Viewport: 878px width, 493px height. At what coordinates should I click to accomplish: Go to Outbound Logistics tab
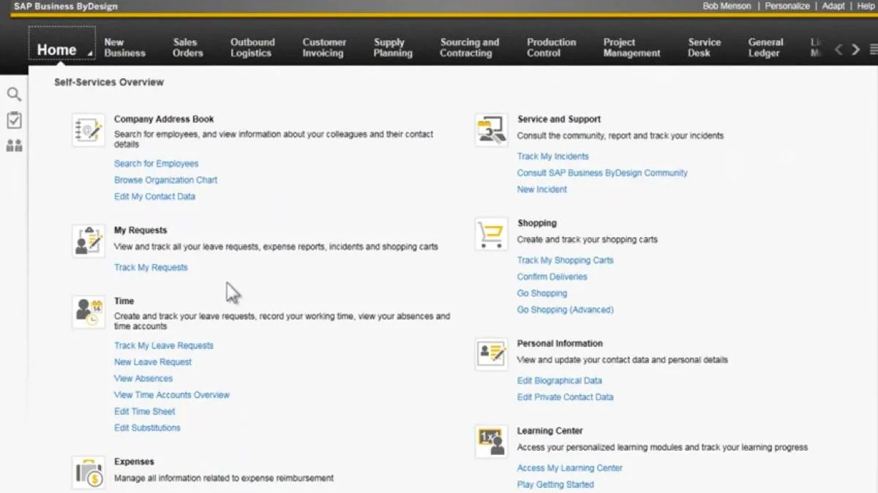click(x=252, y=48)
